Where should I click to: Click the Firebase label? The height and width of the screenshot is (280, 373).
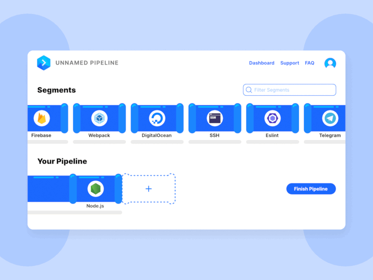click(41, 135)
